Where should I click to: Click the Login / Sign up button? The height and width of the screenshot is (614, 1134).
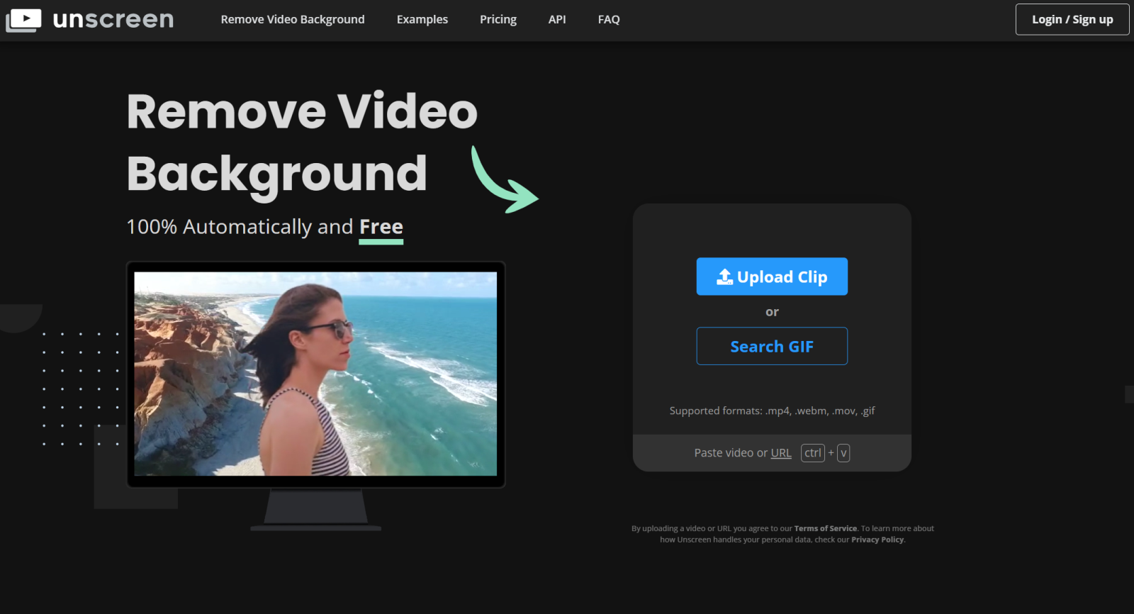coord(1072,19)
